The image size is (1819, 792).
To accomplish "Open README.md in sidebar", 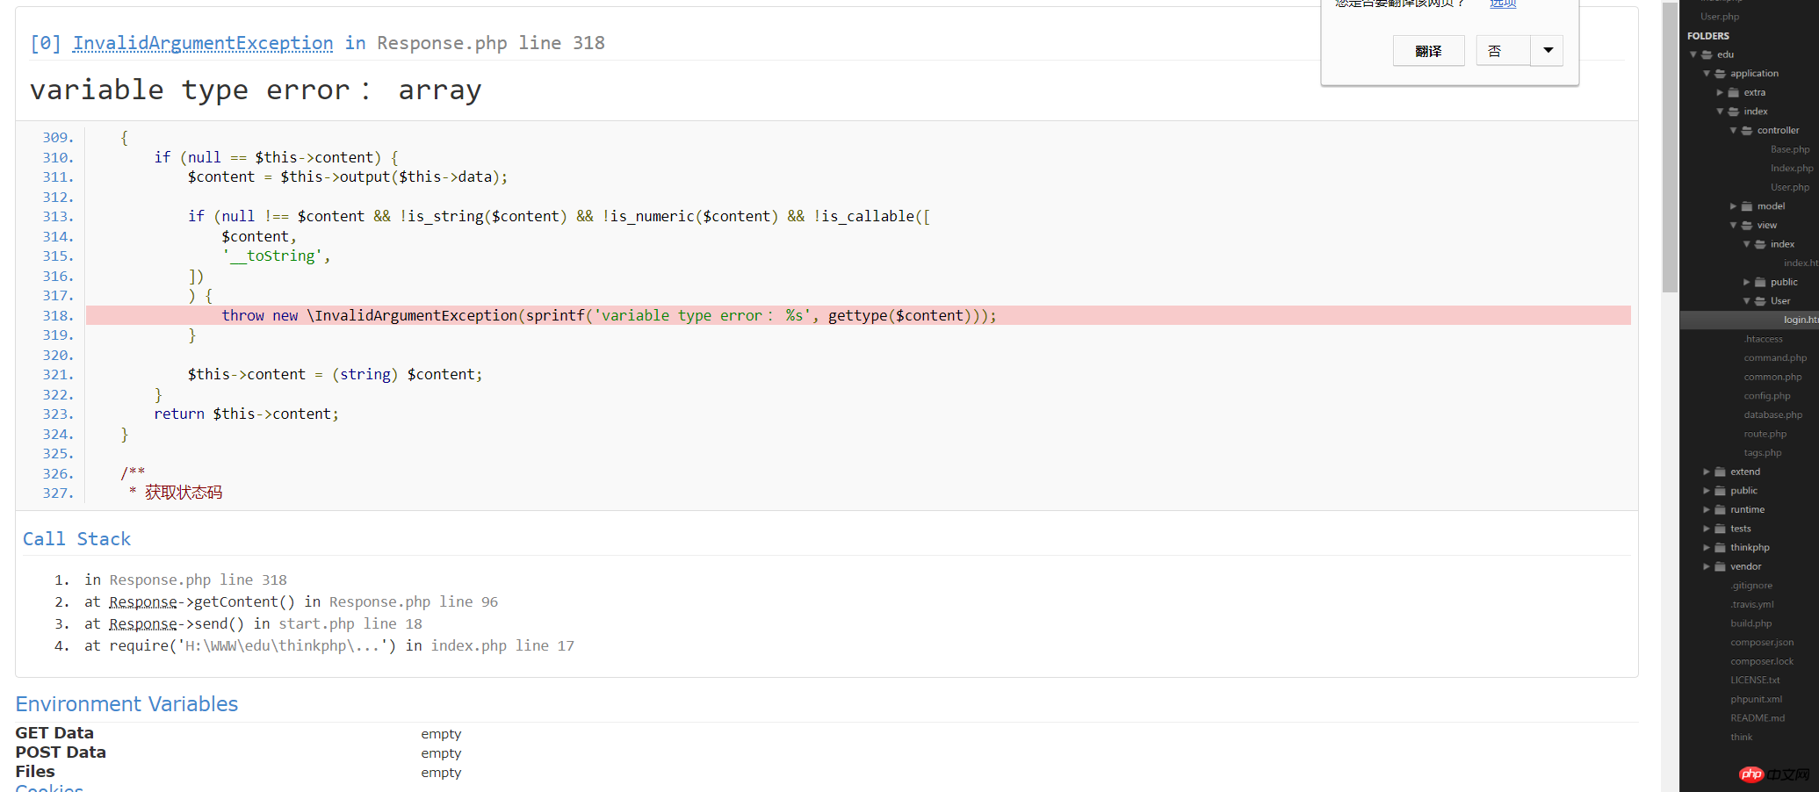I will (x=1758, y=718).
